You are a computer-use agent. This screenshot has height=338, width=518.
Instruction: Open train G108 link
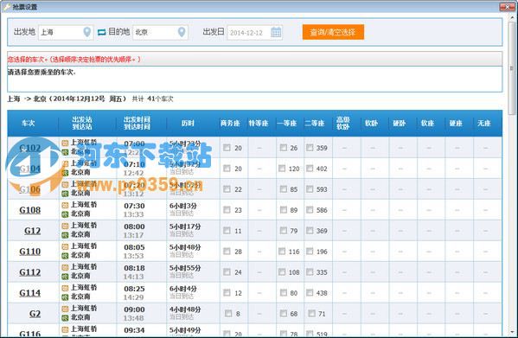[30, 210]
